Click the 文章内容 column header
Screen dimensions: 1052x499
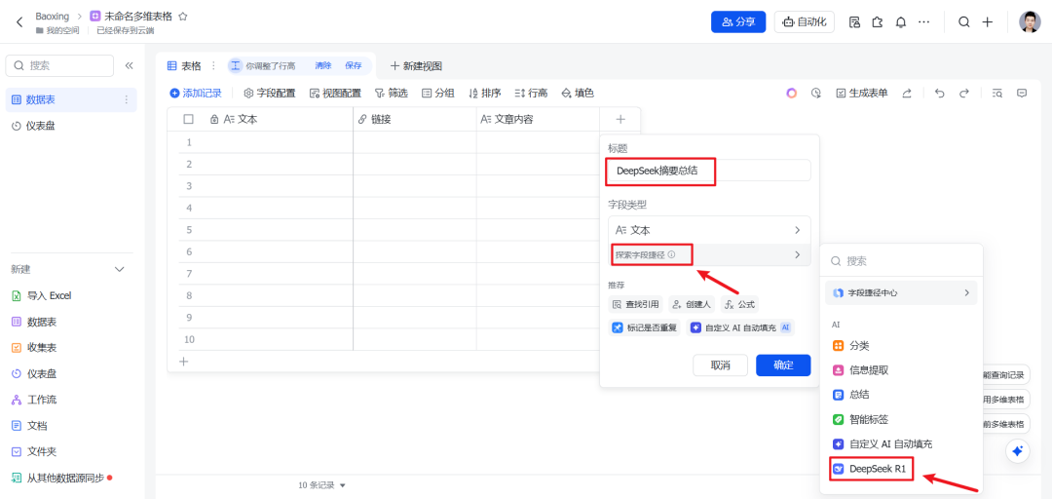point(538,119)
